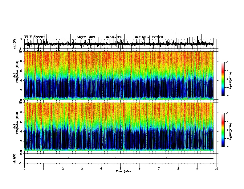Viewport: 244px width, 189px height.
Task: Click the 8 kHz tick on ch.1 axis
Action: [x=22, y=61]
